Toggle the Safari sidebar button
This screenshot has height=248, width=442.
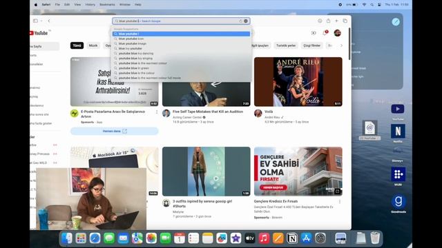click(35, 21)
